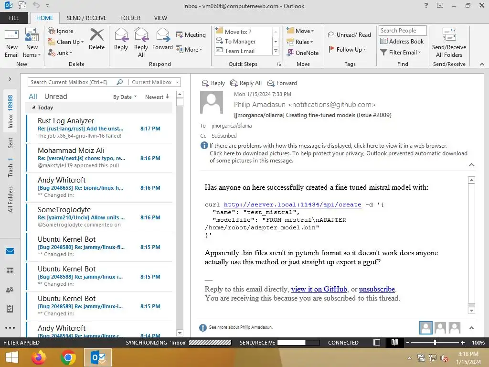Open the Mohammad Moiz Ali email
The width and height of the screenshot is (489, 367).
[x=99, y=158]
